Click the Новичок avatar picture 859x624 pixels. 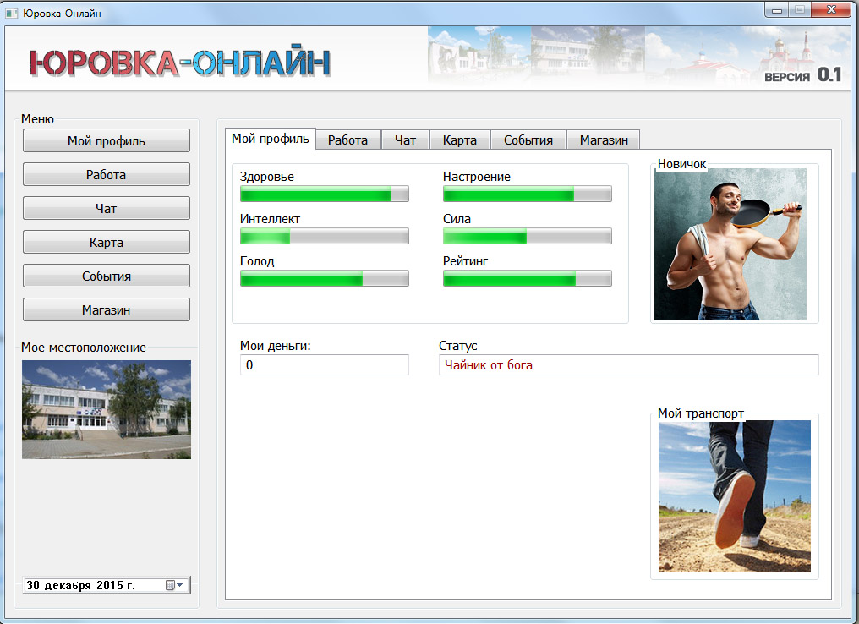(730, 244)
